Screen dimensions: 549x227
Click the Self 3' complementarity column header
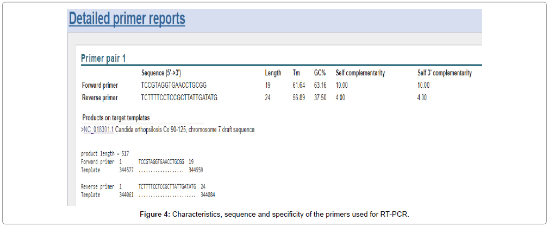pos(444,73)
